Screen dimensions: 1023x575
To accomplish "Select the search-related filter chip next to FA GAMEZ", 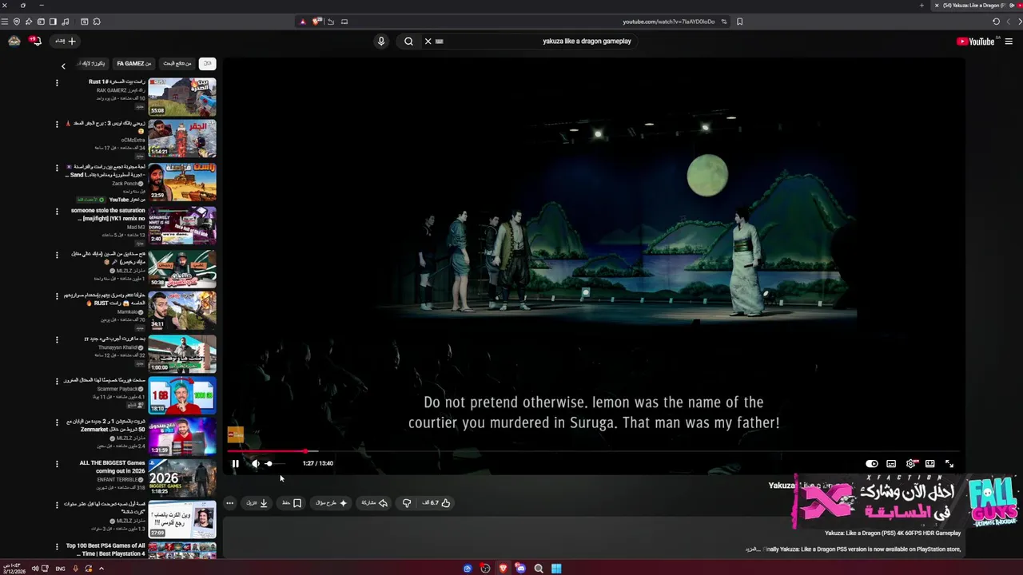I will click(x=177, y=64).
